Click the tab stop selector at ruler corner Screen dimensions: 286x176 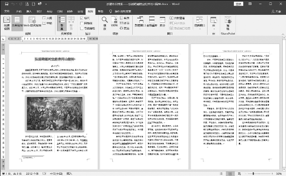pyautogui.click(x=3, y=39)
